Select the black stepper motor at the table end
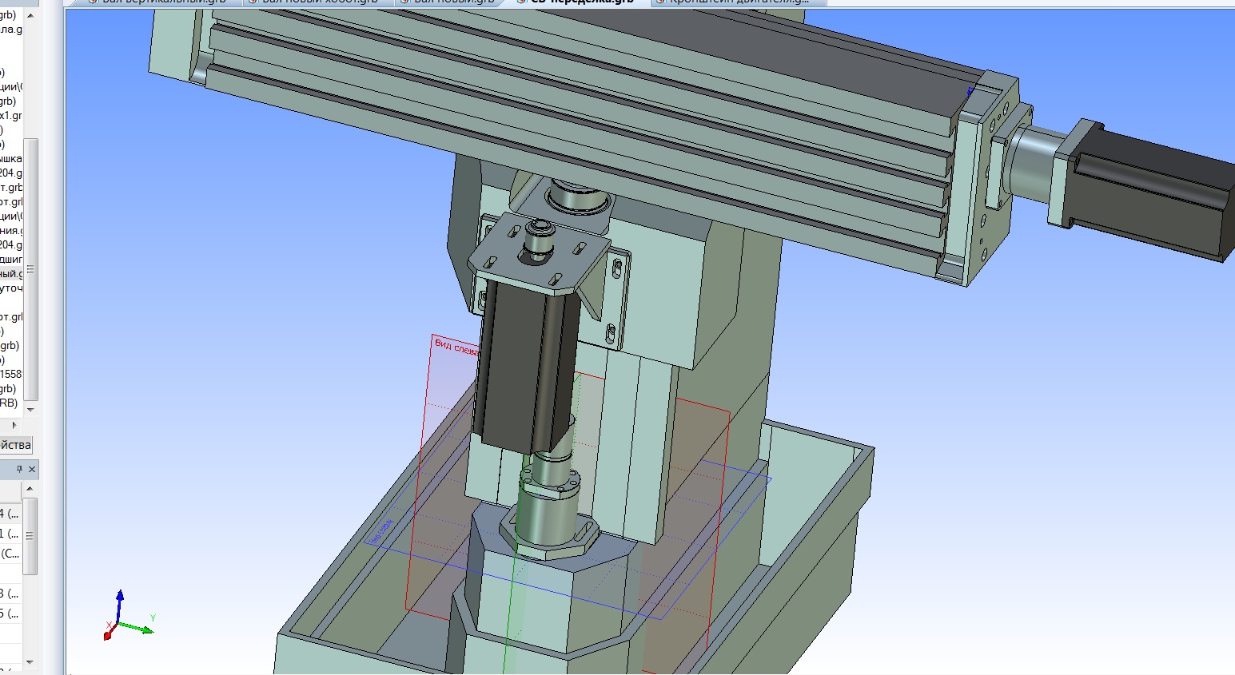1235x675 pixels. (1147, 192)
